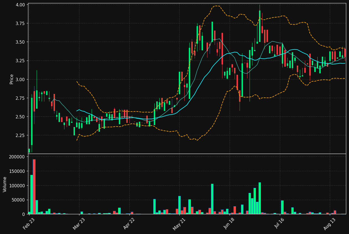Click the tall green first candlestick from 2.12 to 2.75

pyautogui.click(x=32, y=121)
